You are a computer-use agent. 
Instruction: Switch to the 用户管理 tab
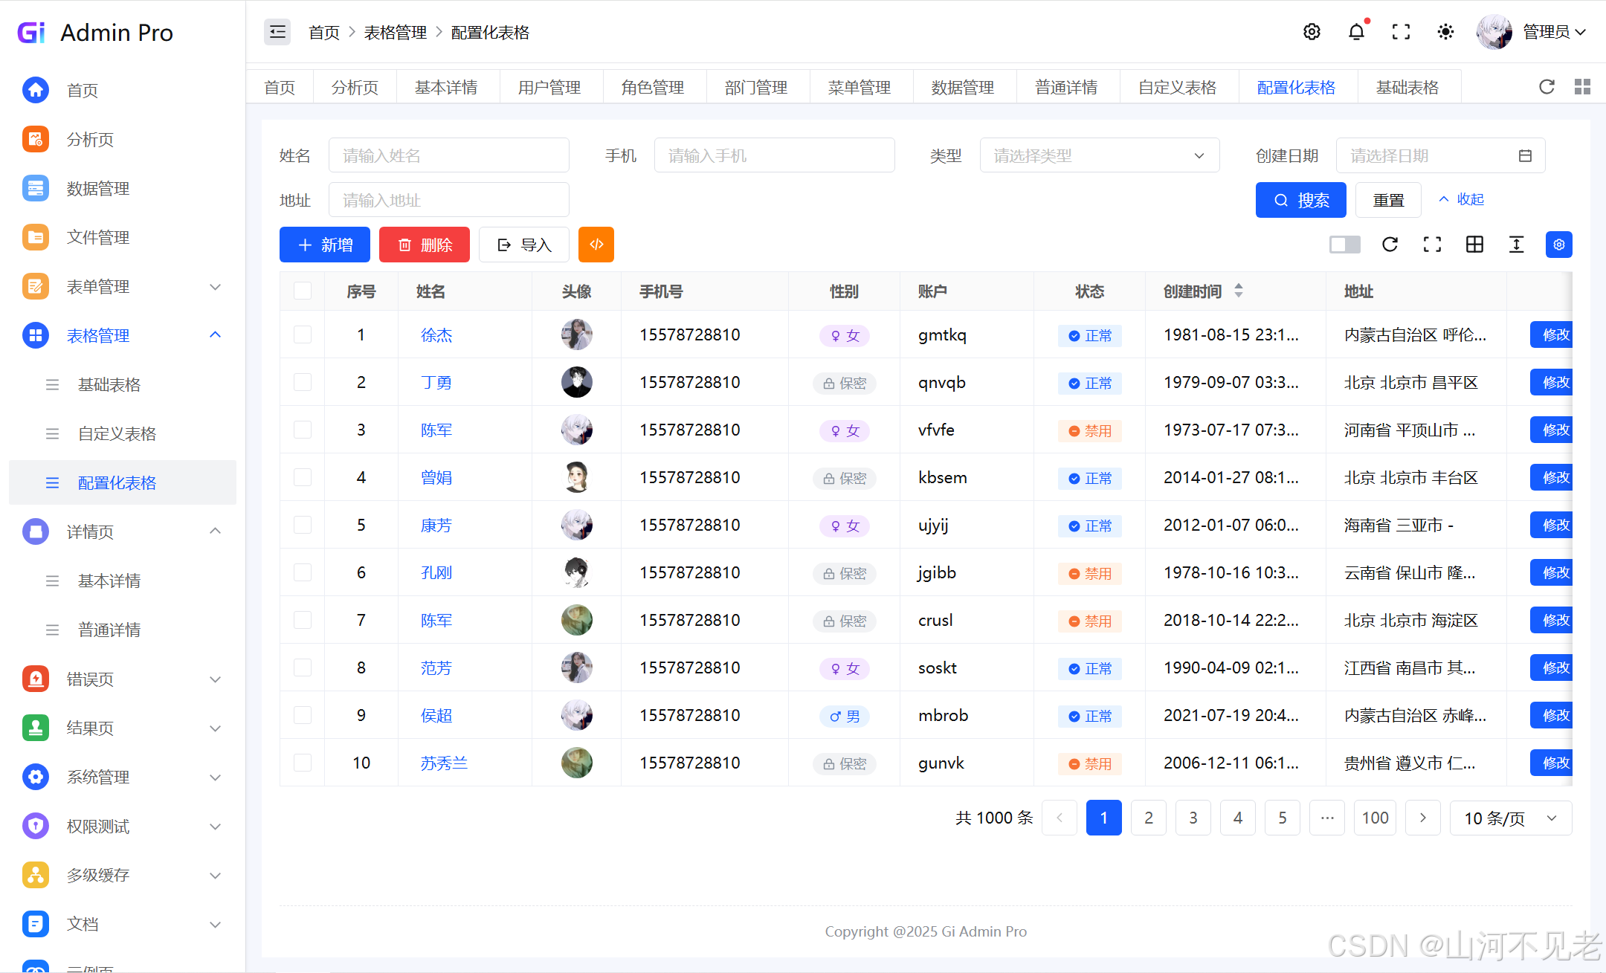tap(549, 87)
